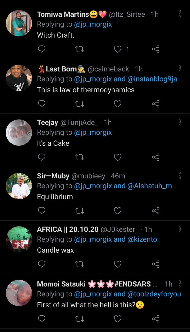This screenshot has height=332, width=190.
Task: View Teejay's profile picture
Action: [19, 133]
